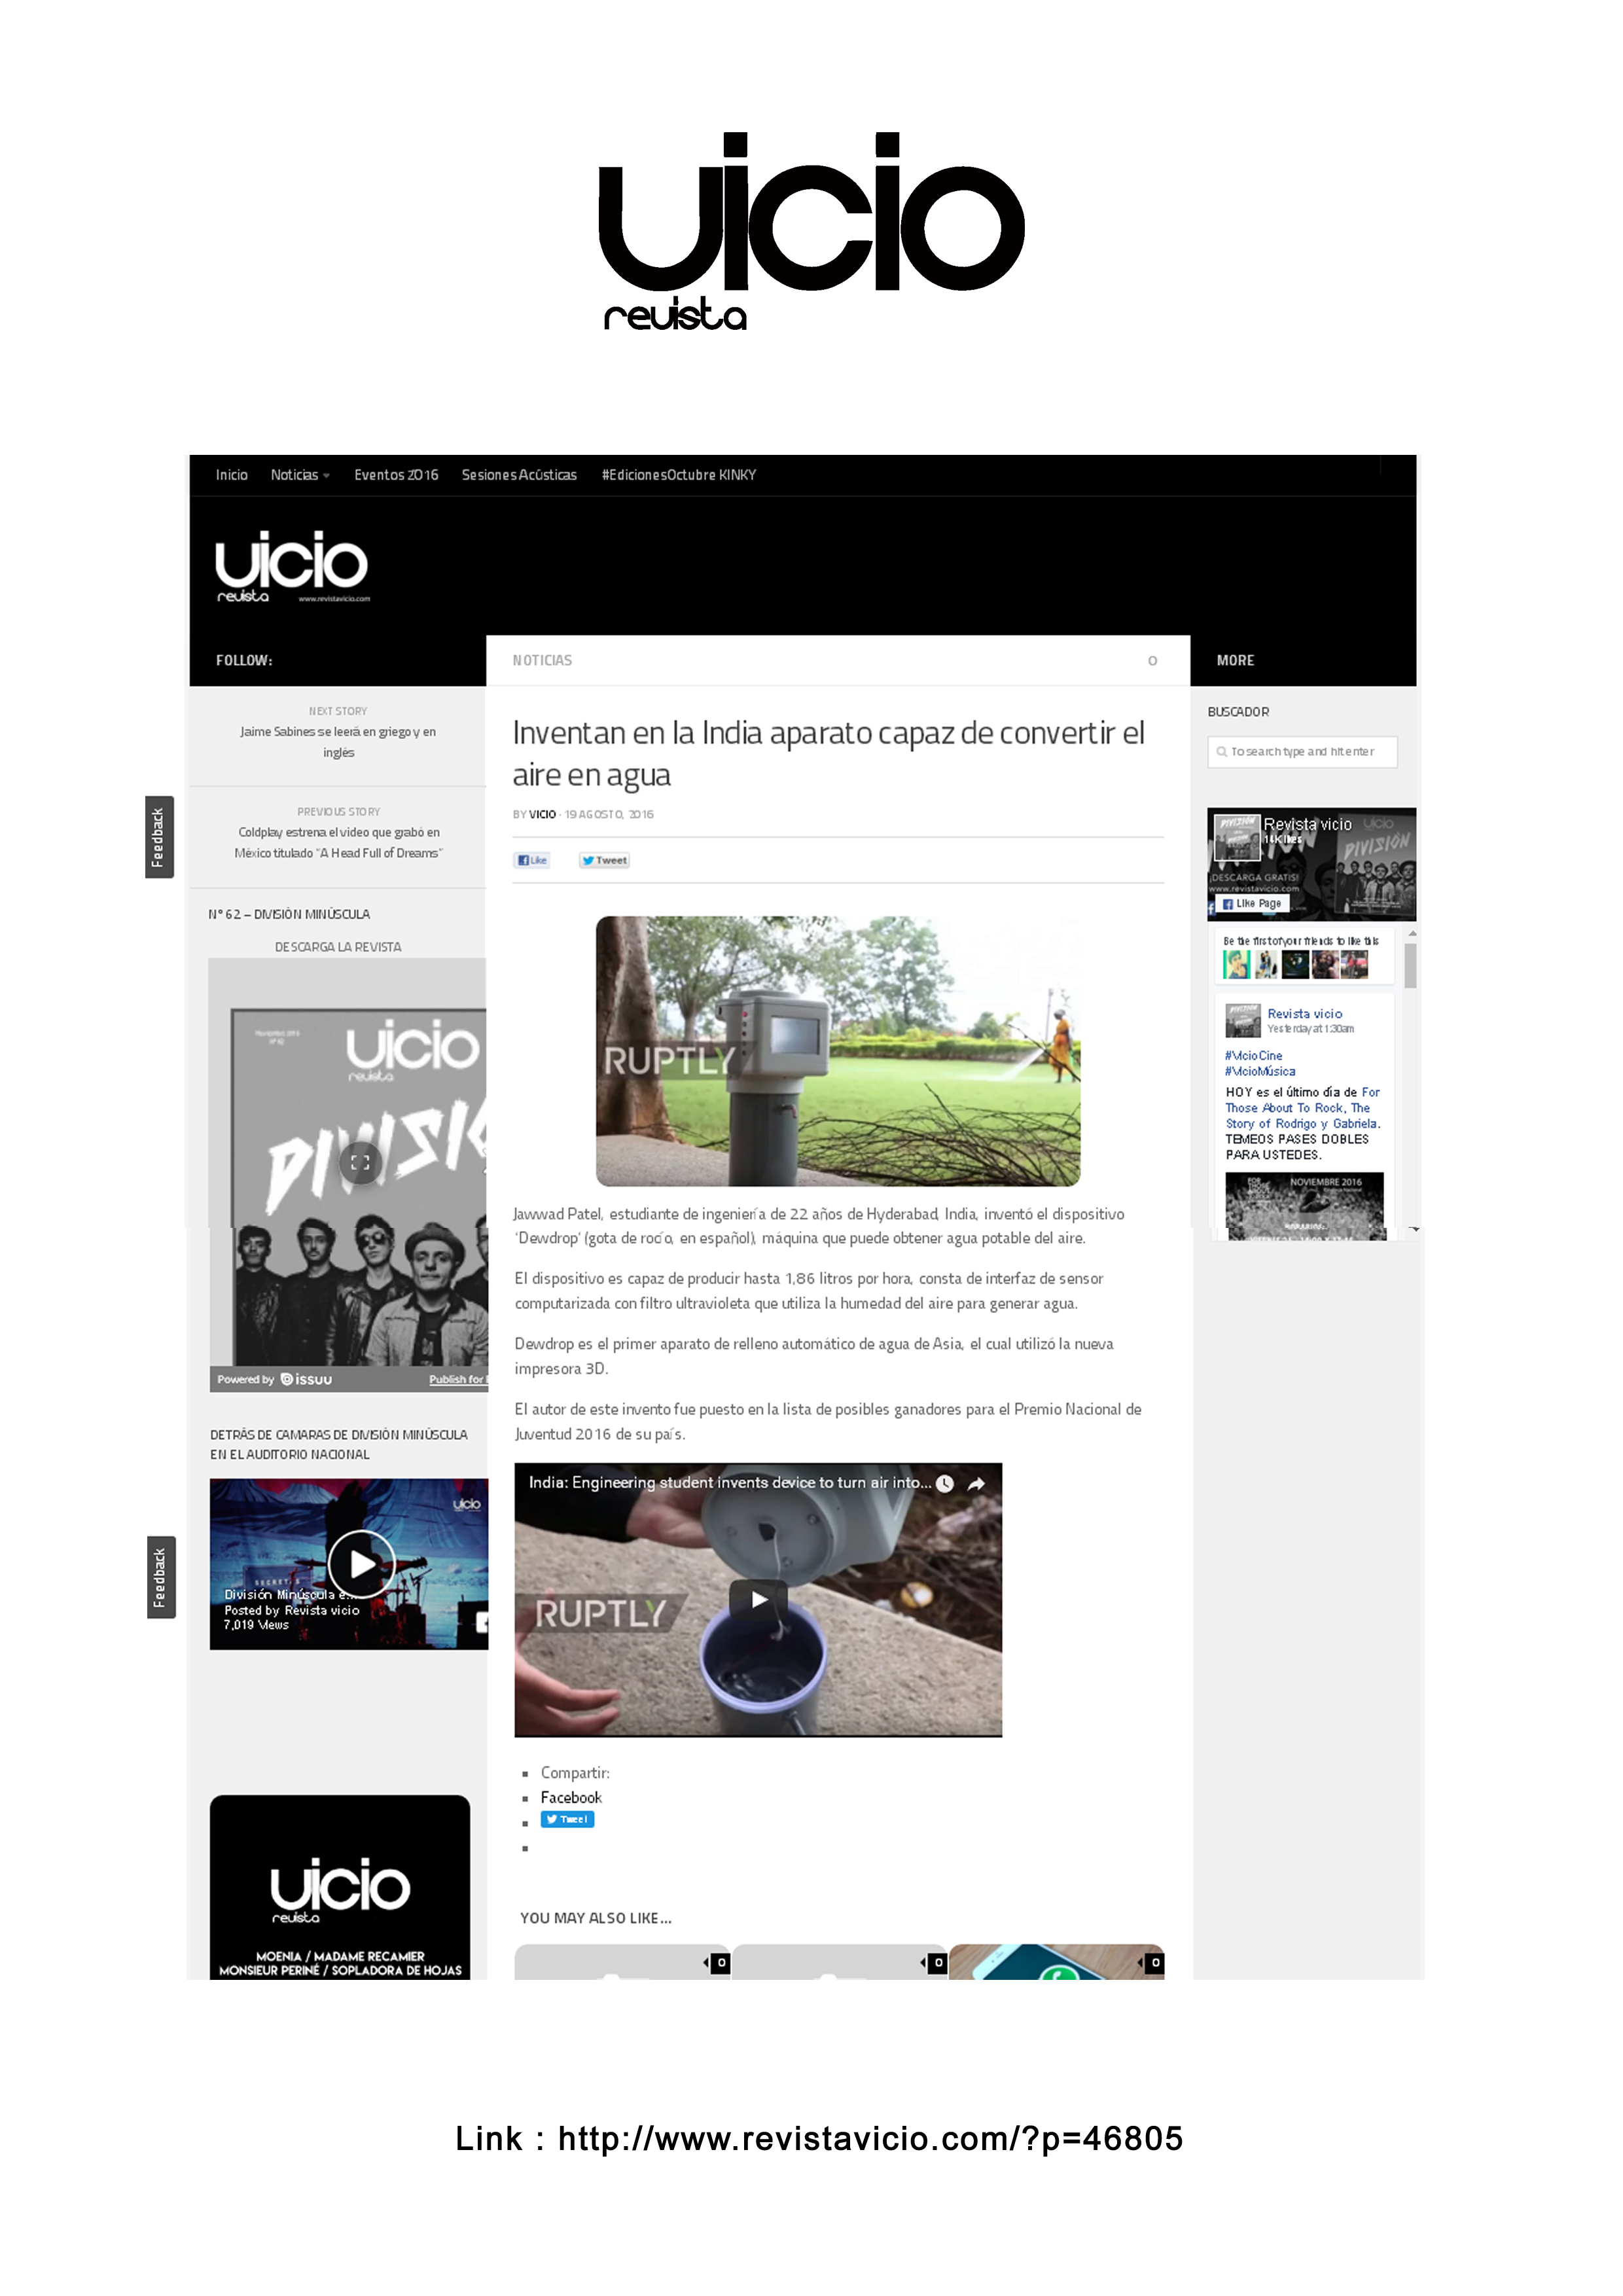Click the November 2016 post image
This screenshot has width=1623, height=2296.
(1305, 1207)
